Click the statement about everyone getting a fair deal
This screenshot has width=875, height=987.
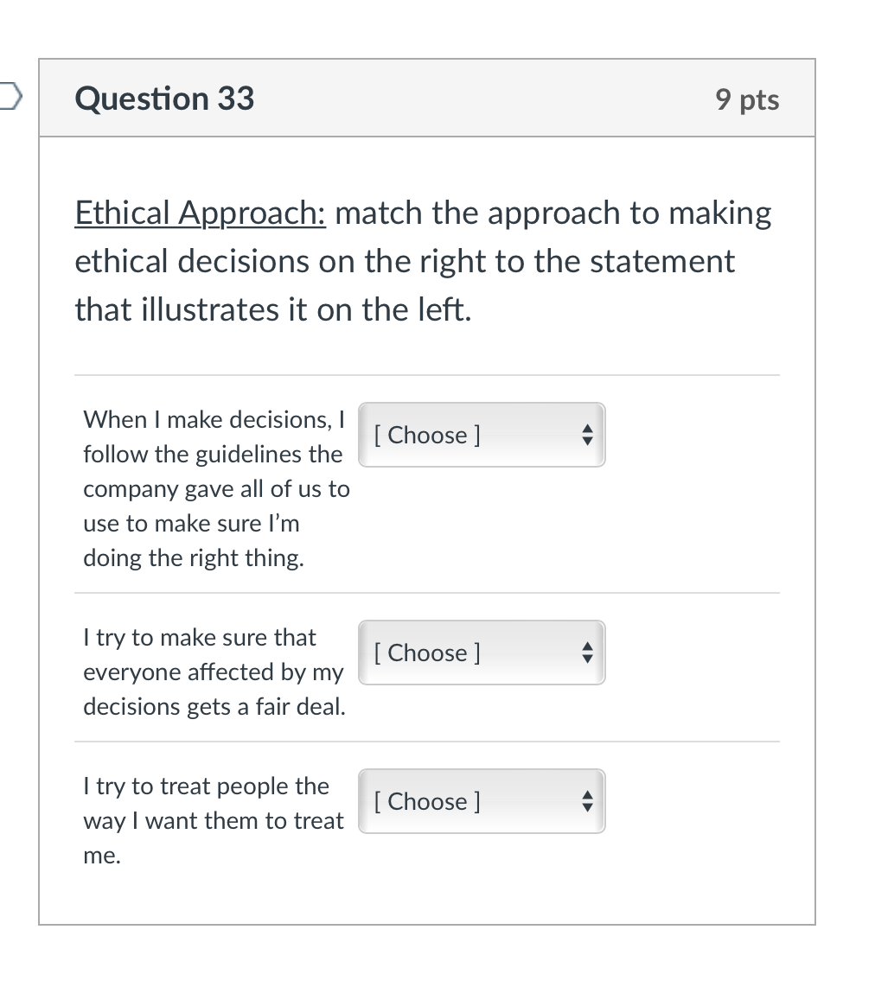pyautogui.click(x=214, y=672)
